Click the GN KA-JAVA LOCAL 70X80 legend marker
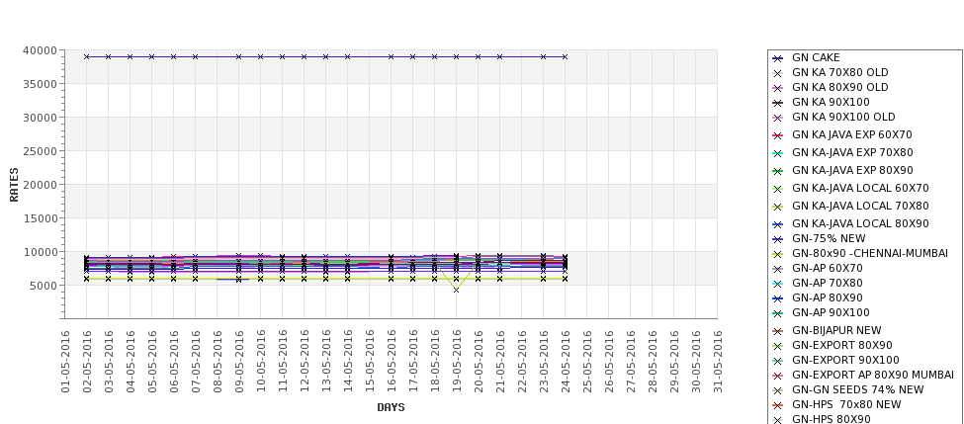 (x=778, y=207)
